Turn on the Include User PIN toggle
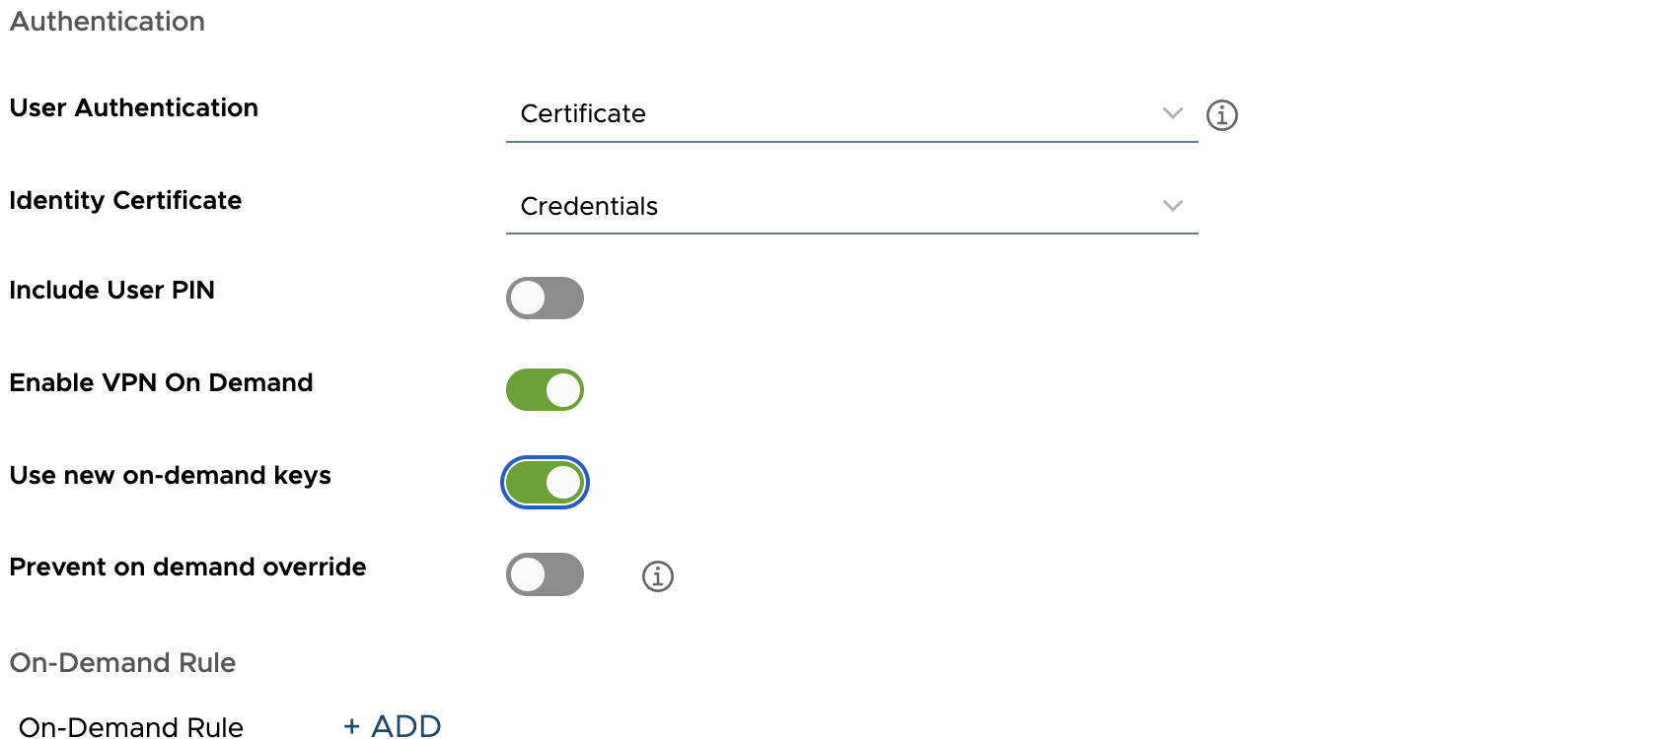The height and width of the screenshot is (739, 1679). (545, 298)
